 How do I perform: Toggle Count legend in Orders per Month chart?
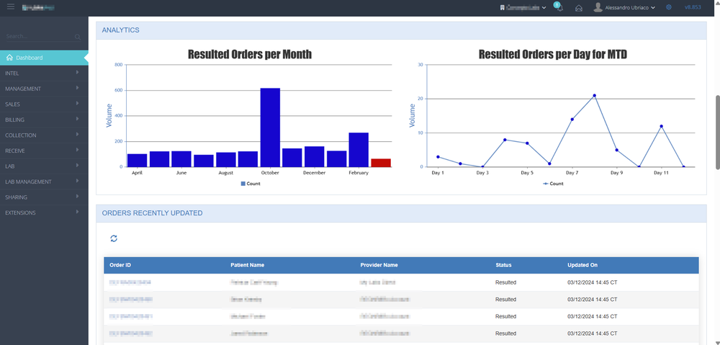click(251, 184)
